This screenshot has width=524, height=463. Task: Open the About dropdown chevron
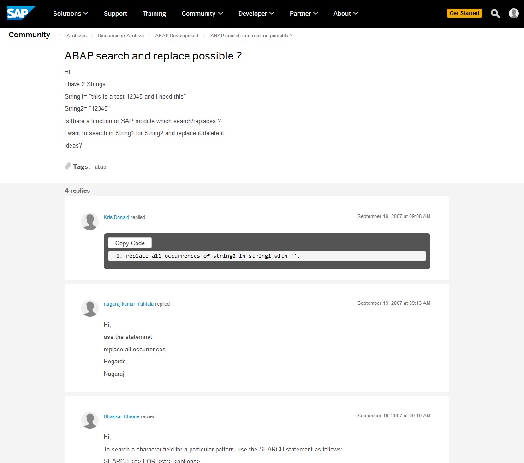point(357,14)
